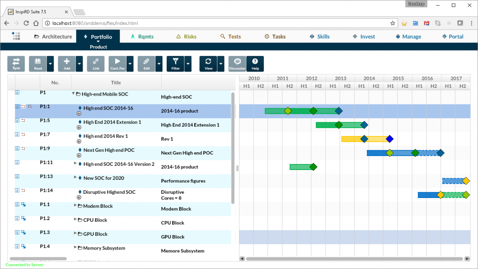The width and height of the screenshot is (478, 269).
Task: Click the link icon on row P1.2
Action: [23, 218]
